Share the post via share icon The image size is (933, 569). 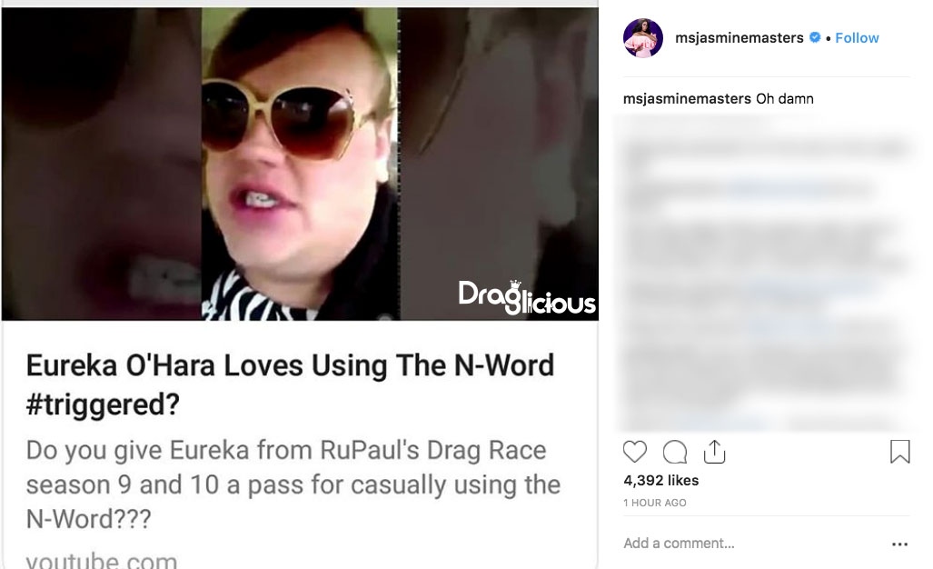pos(714,451)
